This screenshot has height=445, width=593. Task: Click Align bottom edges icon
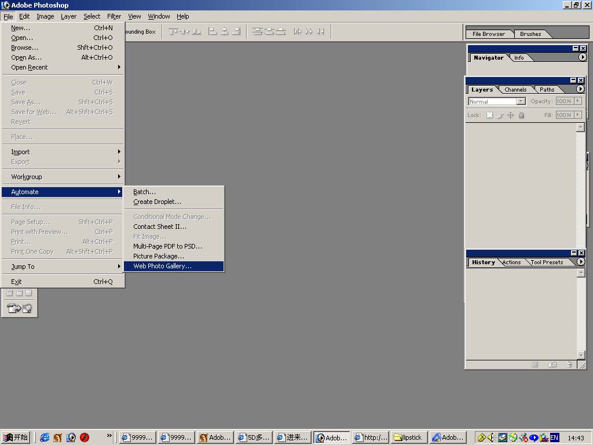tap(196, 31)
